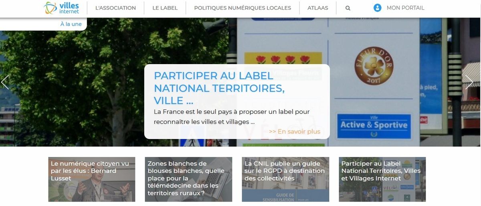
Task: Click the Mon Portail user avatar icon
Action: click(377, 8)
